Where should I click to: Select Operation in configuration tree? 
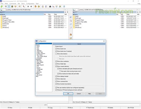click(x=38, y=59)
